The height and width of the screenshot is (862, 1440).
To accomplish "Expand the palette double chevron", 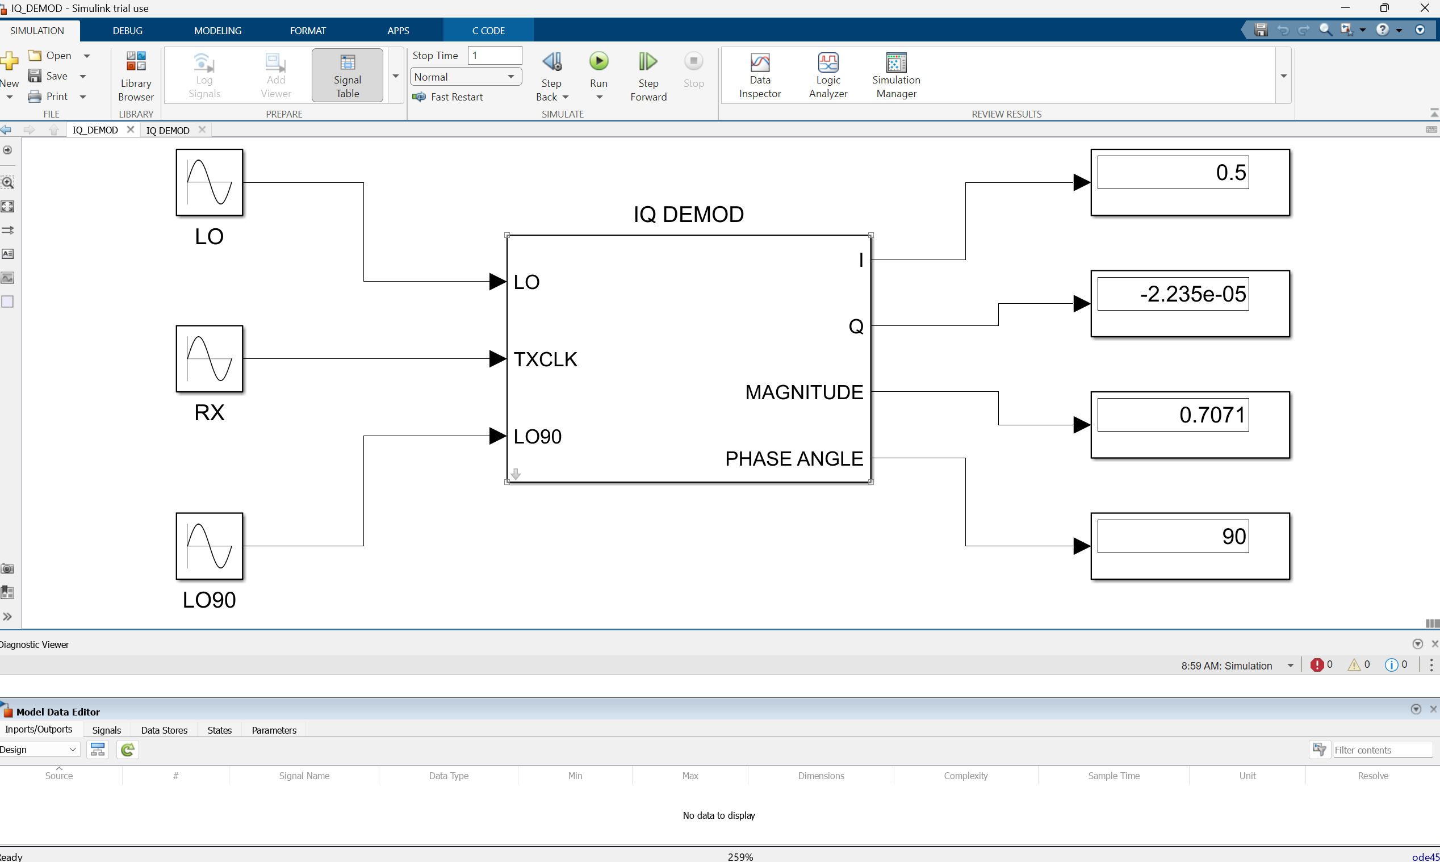I will point(7,616).
